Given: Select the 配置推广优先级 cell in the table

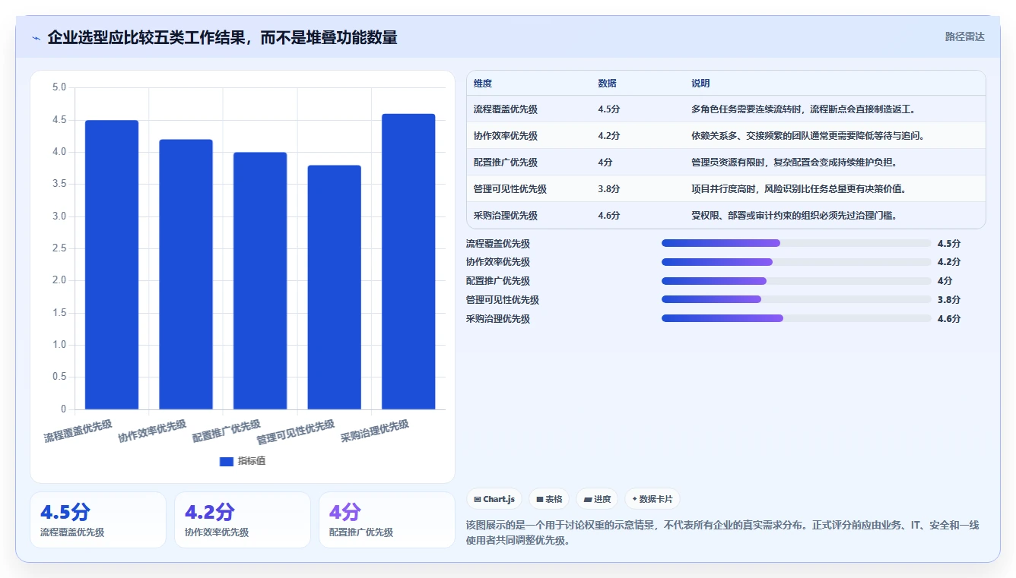Looking at the screenshot, I should point(506,163).
